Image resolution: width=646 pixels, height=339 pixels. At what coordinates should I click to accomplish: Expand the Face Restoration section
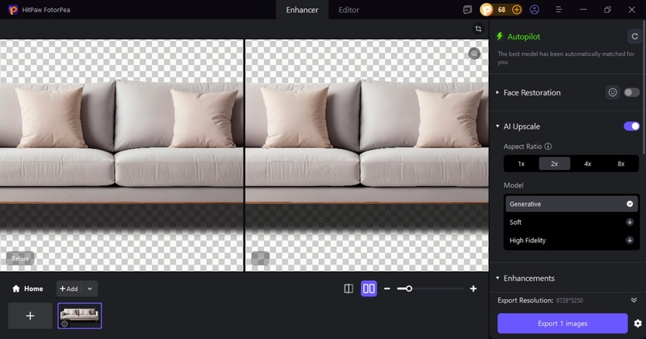(498, 92)
